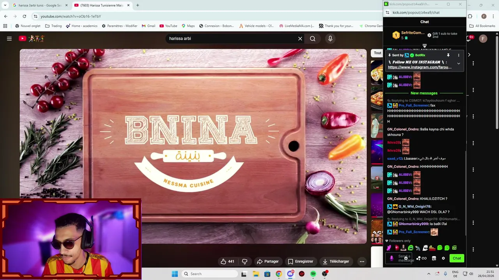The image size is (499, 280).
Task: Show hidden system tray icons chevron
Action: (428, 274)
